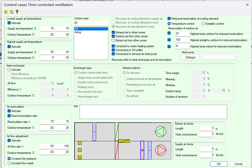Open help with the question mark icon
This screenshot has width=252, height=168.
tap(17, 12)
